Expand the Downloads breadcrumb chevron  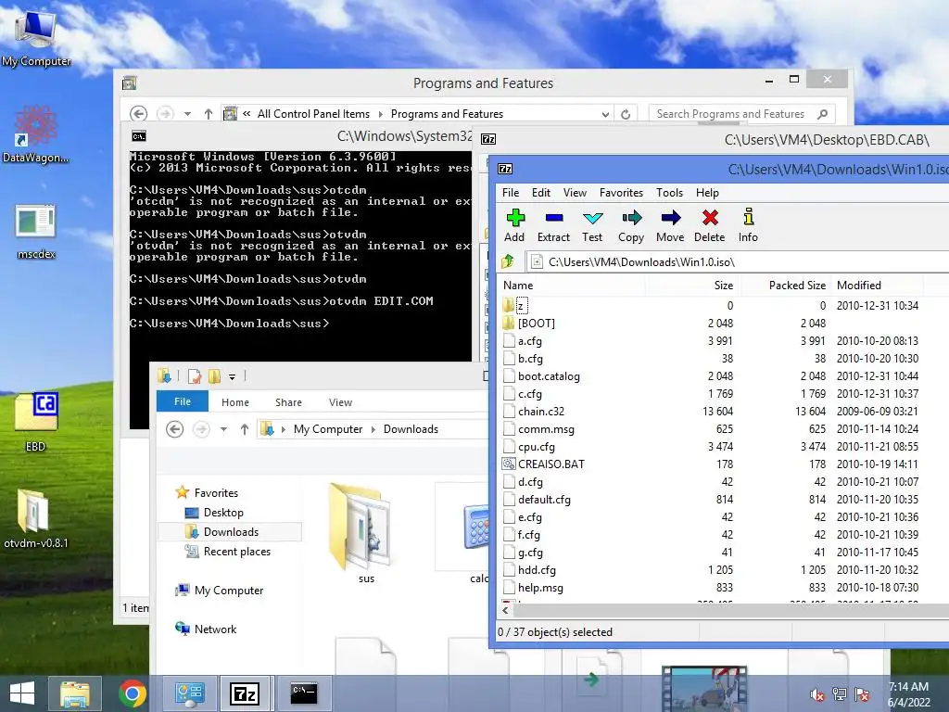point(283,429)
